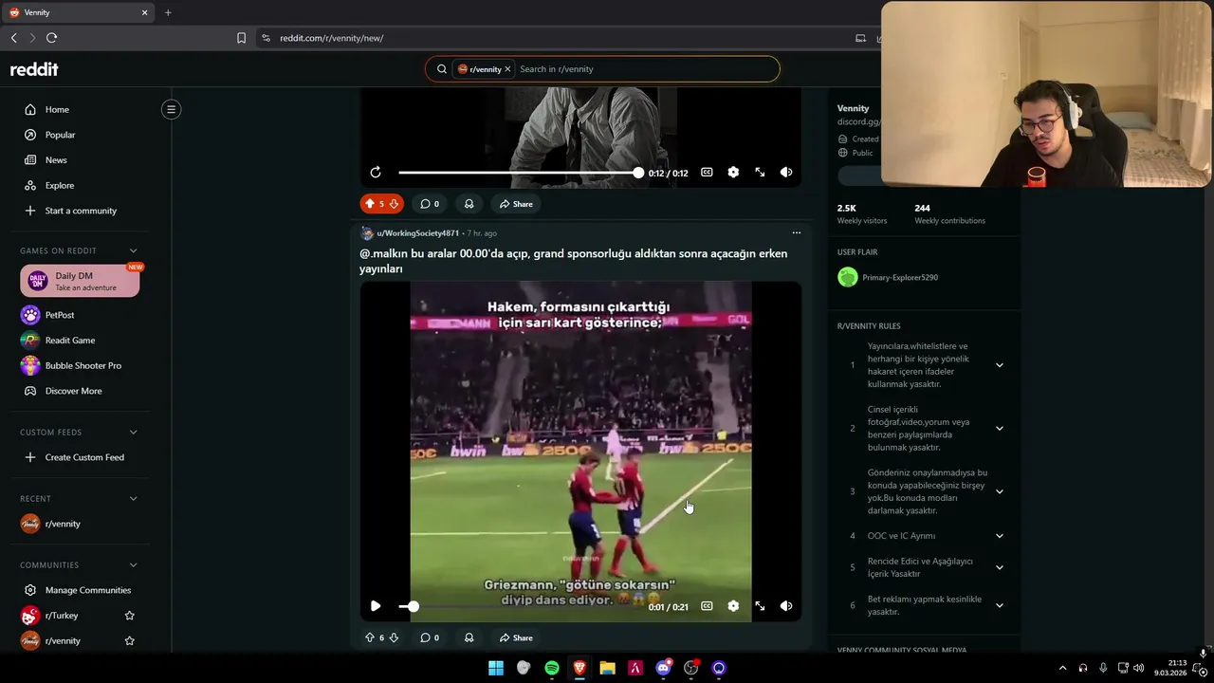Expand rule 2 about Cinsel içerikli

click(999, 428)
